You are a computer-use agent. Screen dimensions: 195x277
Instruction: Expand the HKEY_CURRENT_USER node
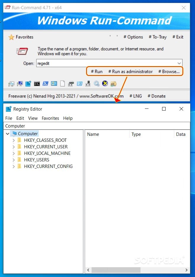[14, 147]
